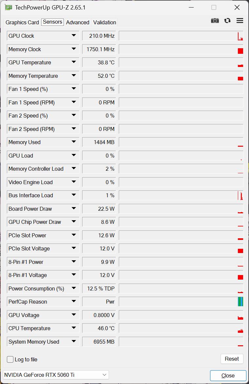Screen dimensions: 249x384
Task: Click the GPU-Z app icon in title bar
Action: [9, 7]
